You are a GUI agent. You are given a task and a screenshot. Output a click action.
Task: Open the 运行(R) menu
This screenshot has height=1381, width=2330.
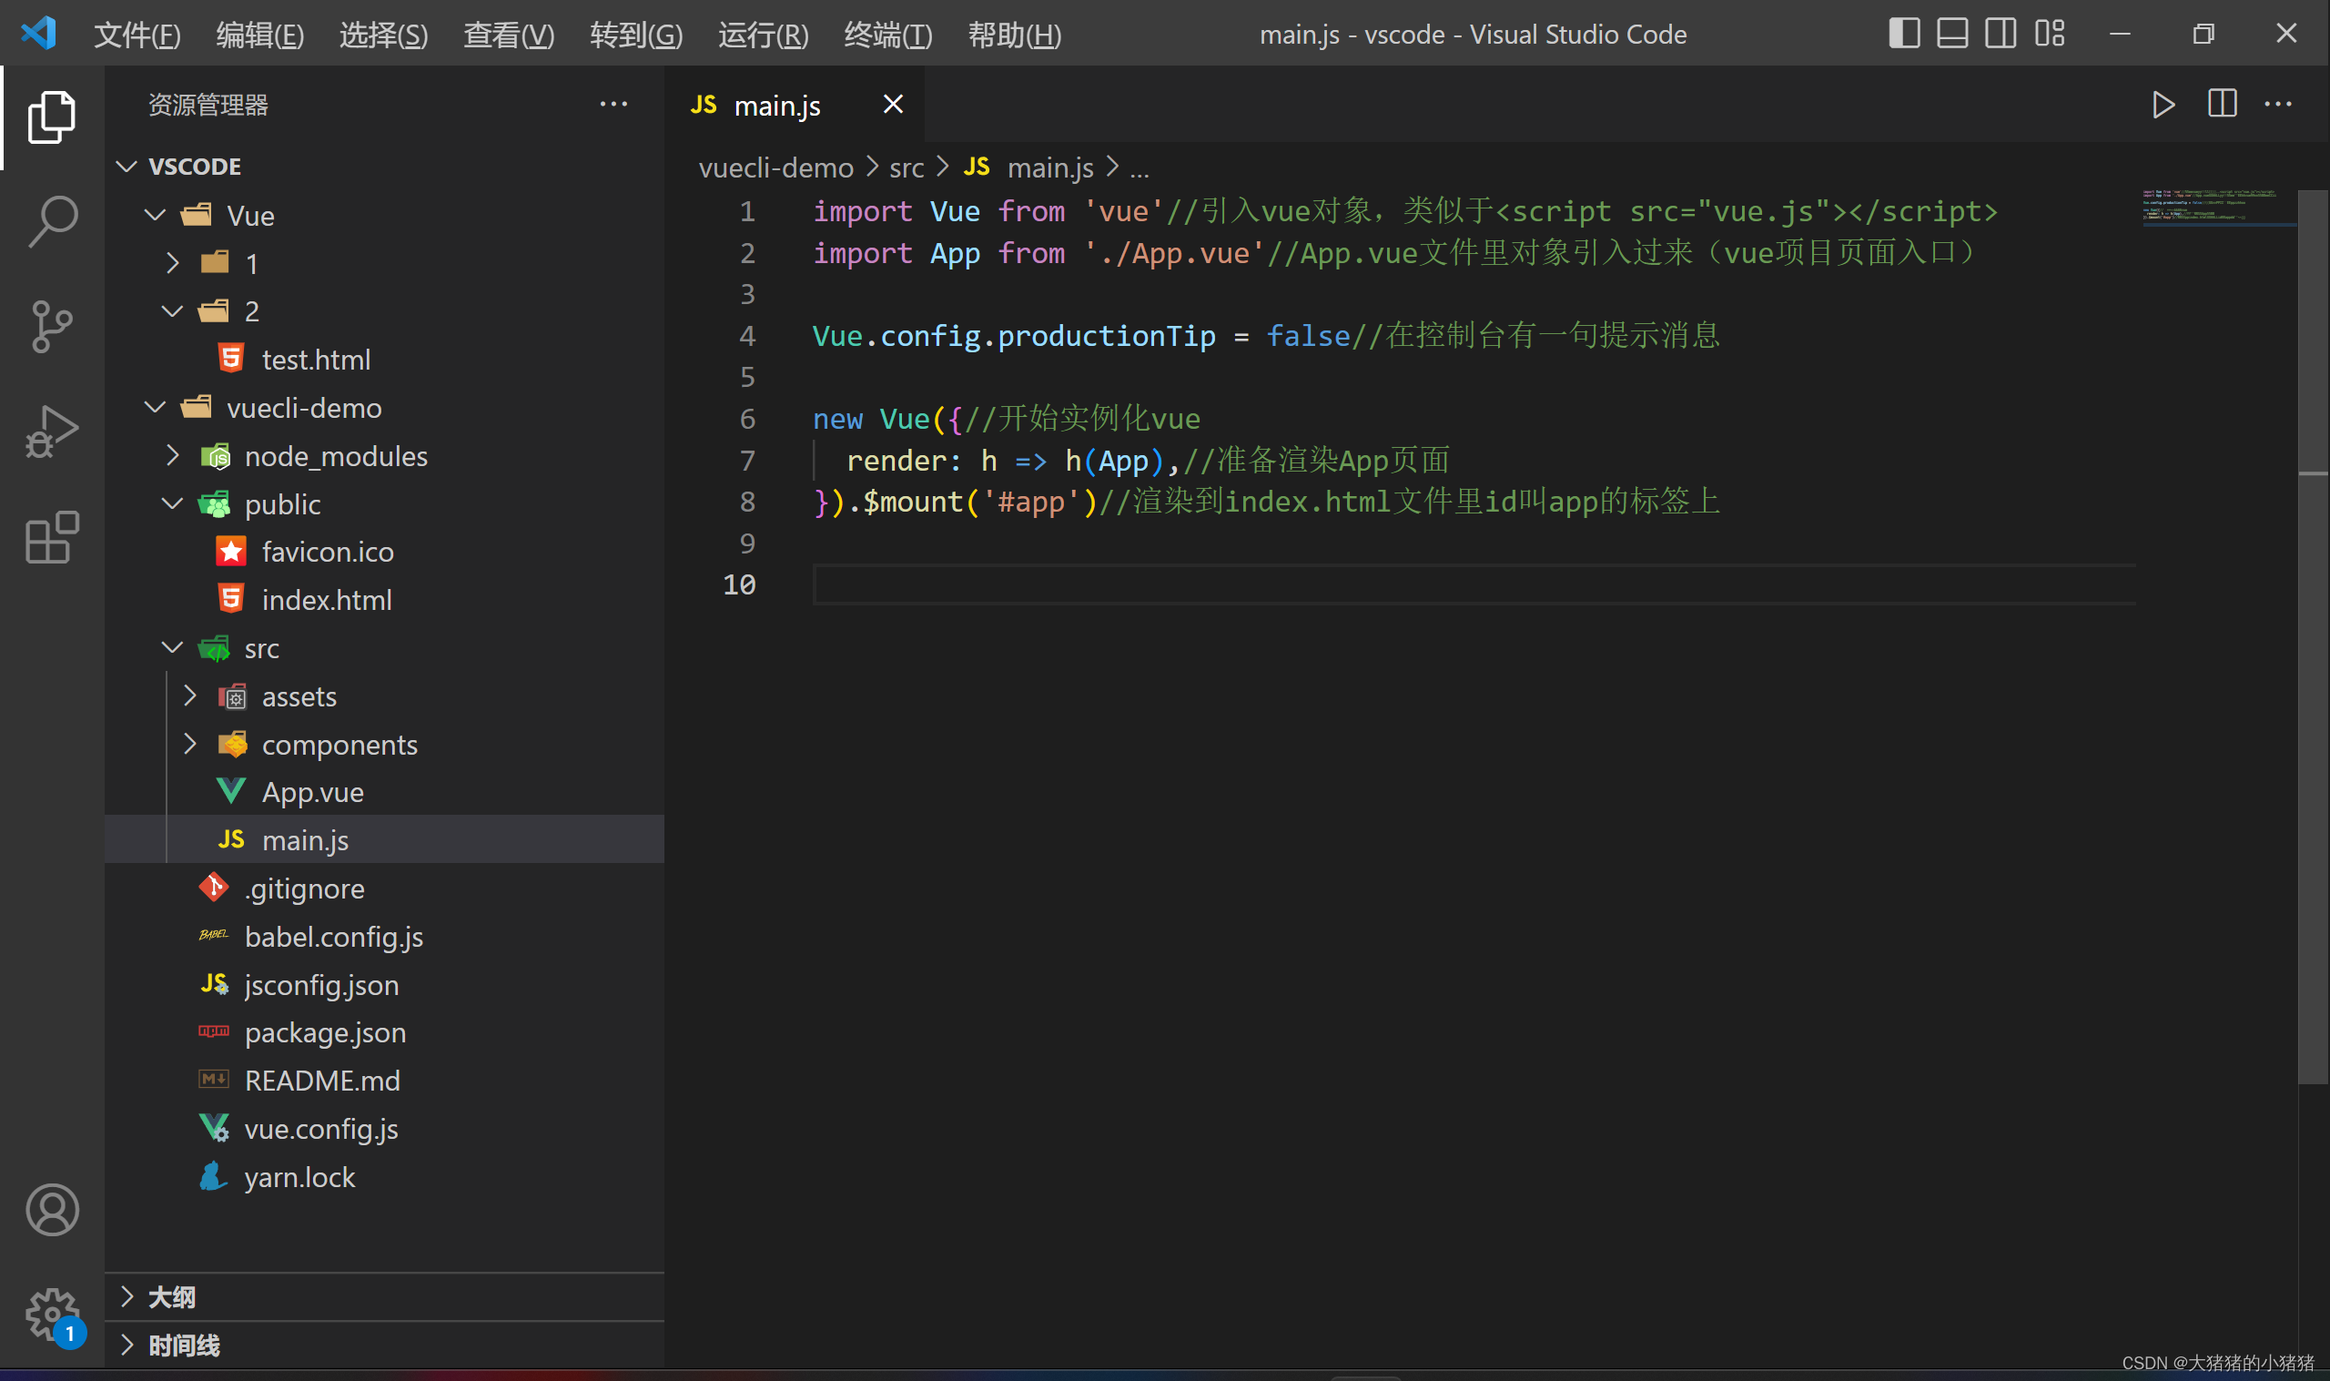764,35
